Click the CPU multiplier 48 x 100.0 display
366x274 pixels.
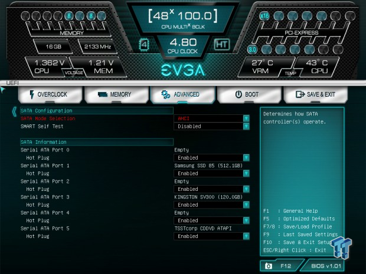(x=183, y=19)
